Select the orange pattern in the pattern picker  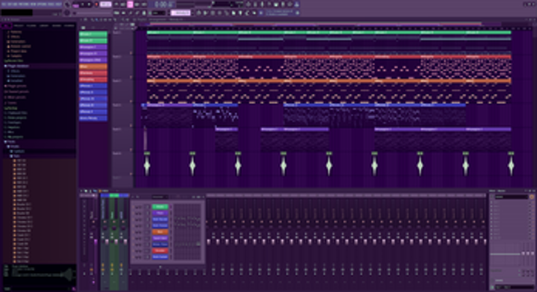[93, 67]
